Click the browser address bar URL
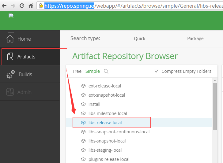 pyautogui.click(x=134, y=6)
